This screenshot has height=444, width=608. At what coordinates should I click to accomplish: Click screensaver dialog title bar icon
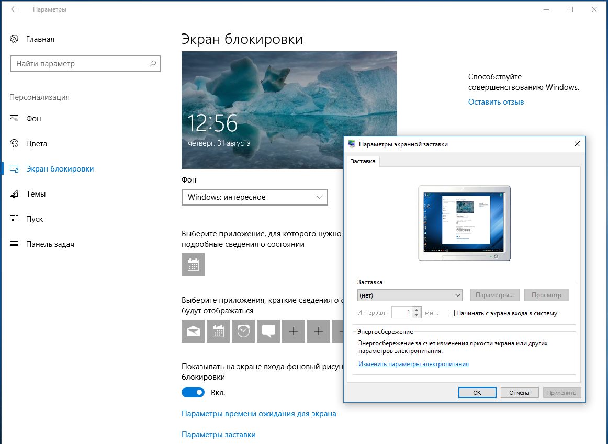coord(352,144)
